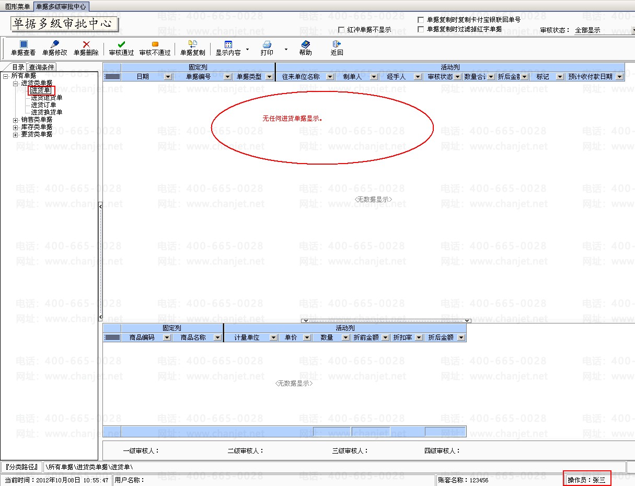Click the 审核通过 green checkmark icon
Image resolution: width=635 pixels, height=486 pixels.
tap(121, 45)
